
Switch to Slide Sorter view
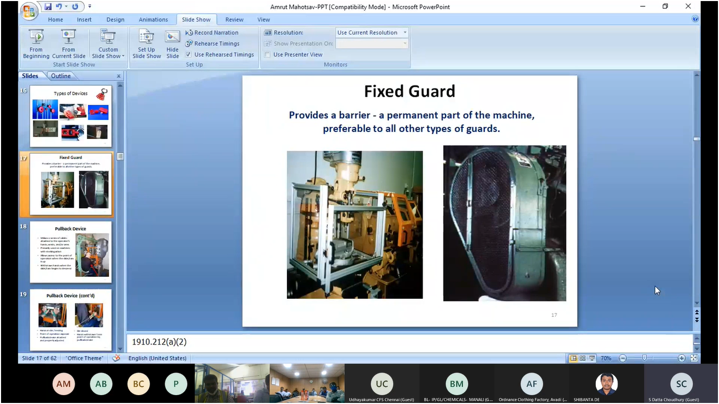(x=583, y=358)
